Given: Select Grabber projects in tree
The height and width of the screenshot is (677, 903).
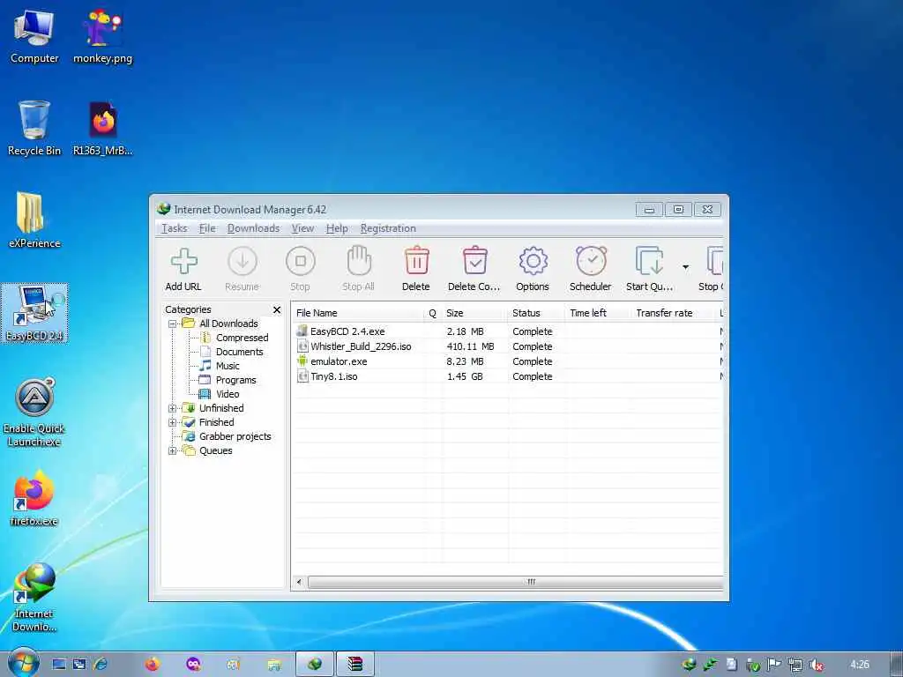Looking at the screenshot, I should coord(235,436).
